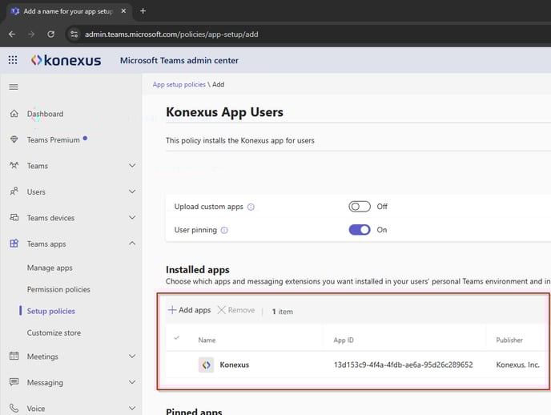Click the Meetings calendar icon

point(14,356)
